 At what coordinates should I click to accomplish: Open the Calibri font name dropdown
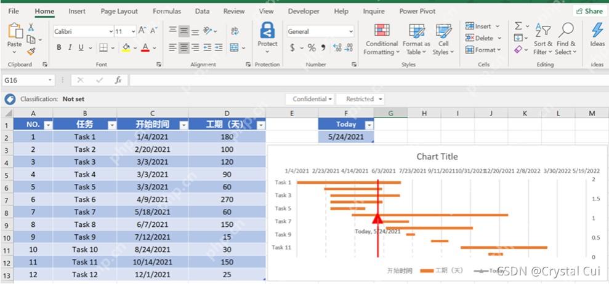click(x=111, y=31)
